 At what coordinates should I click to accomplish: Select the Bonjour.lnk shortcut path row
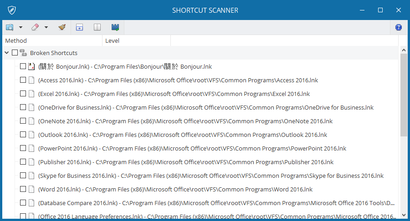click(x=125, y=66)
